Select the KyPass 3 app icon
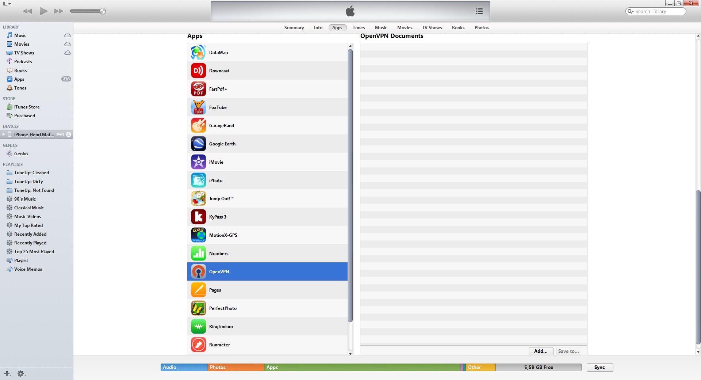701x380 pixels. pyautogui.click(x=198, y=217)
